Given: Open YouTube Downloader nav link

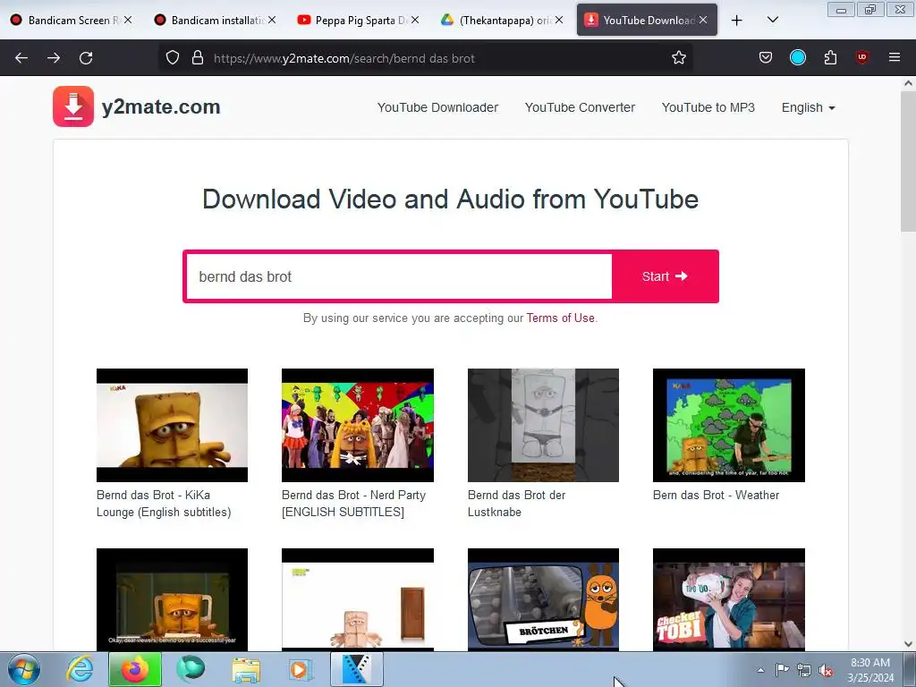Looking at the screenshot, I should tap(437, 107).
